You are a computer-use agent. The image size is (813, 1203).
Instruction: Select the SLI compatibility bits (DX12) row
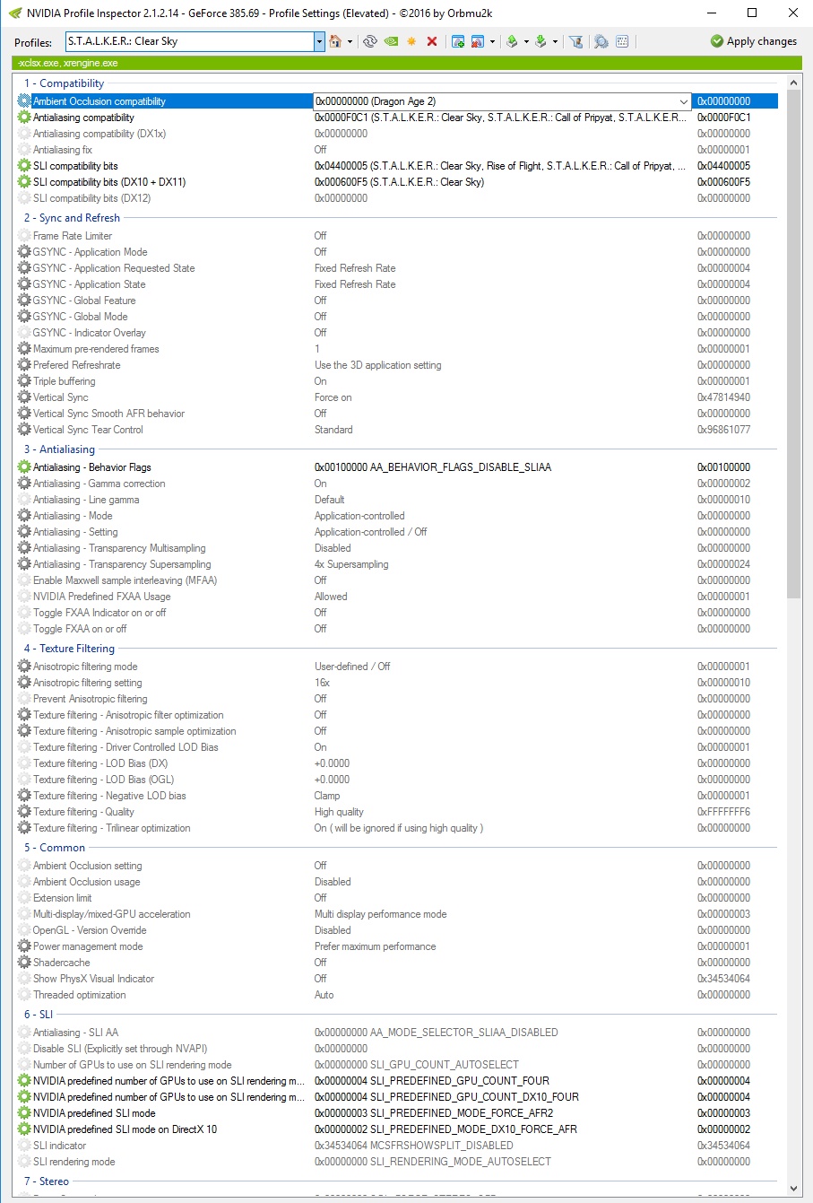(396, 198)
